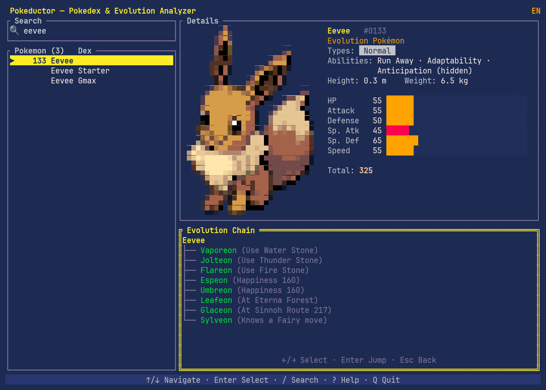Click the ? Help footer hint
Viewport: 546px width, 390px height.
point(346,380)
